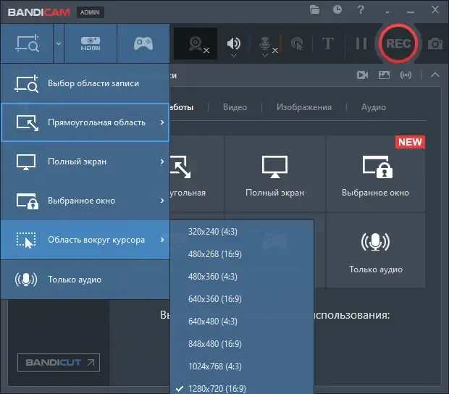Image resolution: width=449 pixels, height=394 pixels.
Task: Click window-lock icon in 'Выбранное окно' row
Action: click(x=28, y=201)
